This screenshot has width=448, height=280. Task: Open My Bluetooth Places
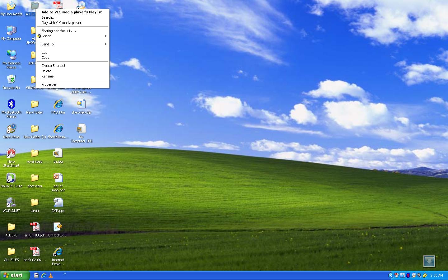point(12,104)
